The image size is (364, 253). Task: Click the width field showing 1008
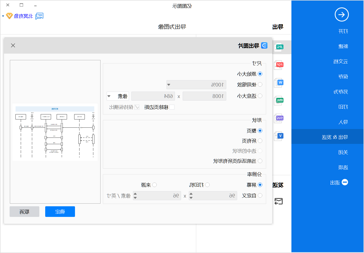(204, 96)
